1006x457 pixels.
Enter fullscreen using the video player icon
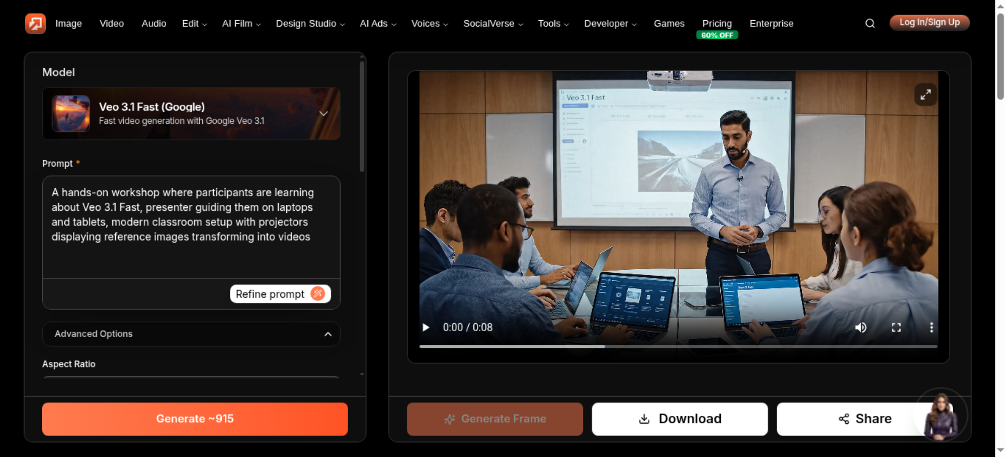pyautogui.click(x=896, y=328)
